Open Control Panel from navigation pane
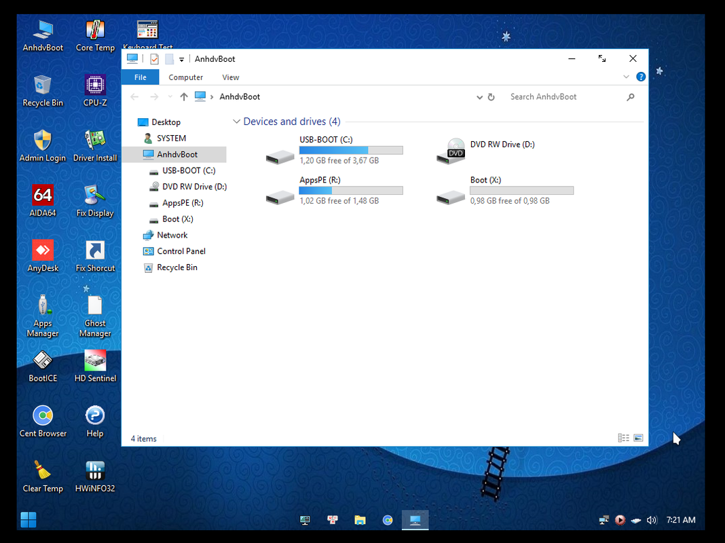The width and height of the screenshot is (725, 543). tap(174, 251)
